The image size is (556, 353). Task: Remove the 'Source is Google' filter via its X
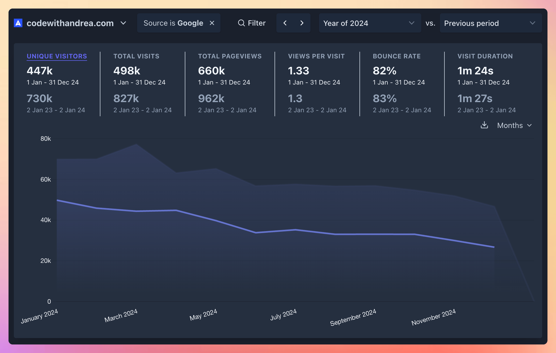(x=212, y=23)
